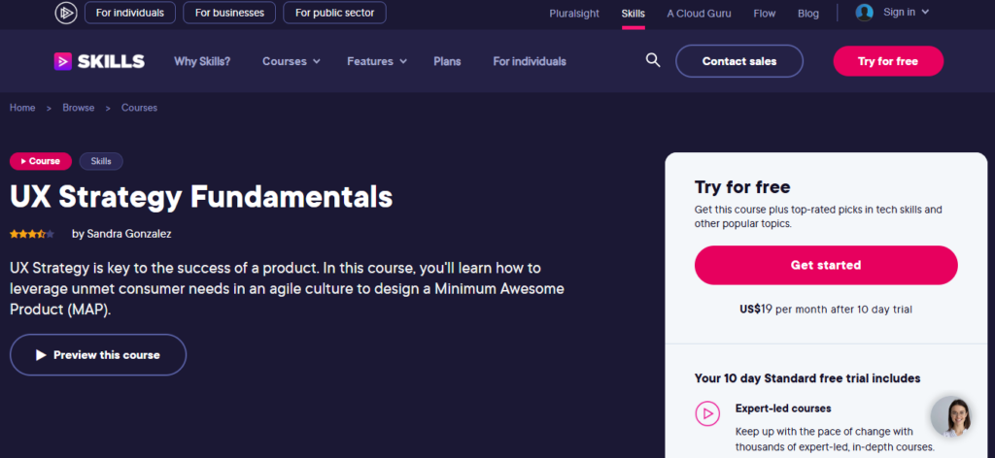Viewport: 995px width, 458px height.
Task: Click the Contact sales button
Action: click(x=739, y=61)
